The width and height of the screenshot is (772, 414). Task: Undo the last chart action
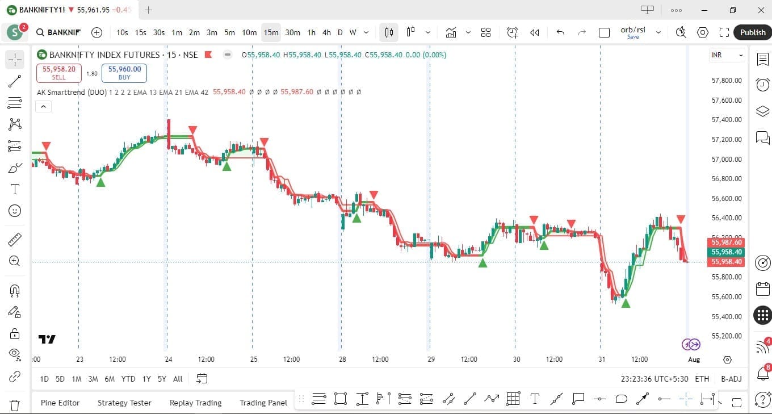click(561, 32)
